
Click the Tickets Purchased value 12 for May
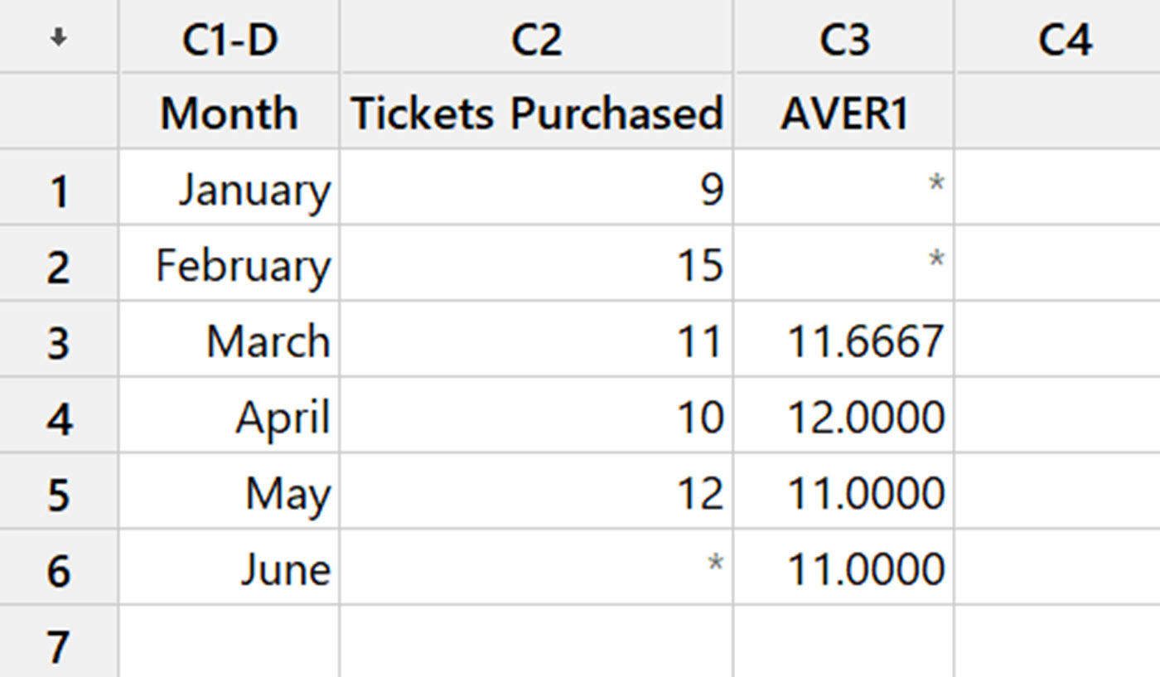536,491
